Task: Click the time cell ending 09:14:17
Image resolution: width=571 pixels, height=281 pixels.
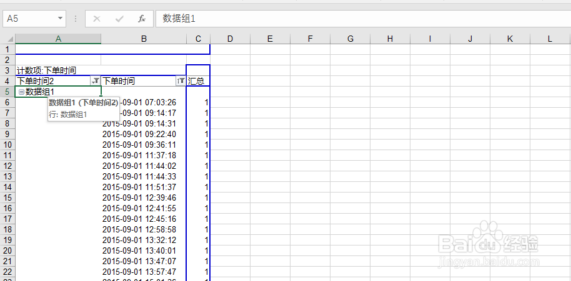Action: pos(144,113)
